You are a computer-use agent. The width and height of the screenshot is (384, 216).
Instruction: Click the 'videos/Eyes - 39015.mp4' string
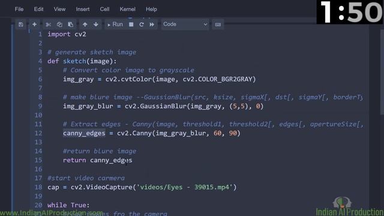pyautogui.click(x=184, y=187)
